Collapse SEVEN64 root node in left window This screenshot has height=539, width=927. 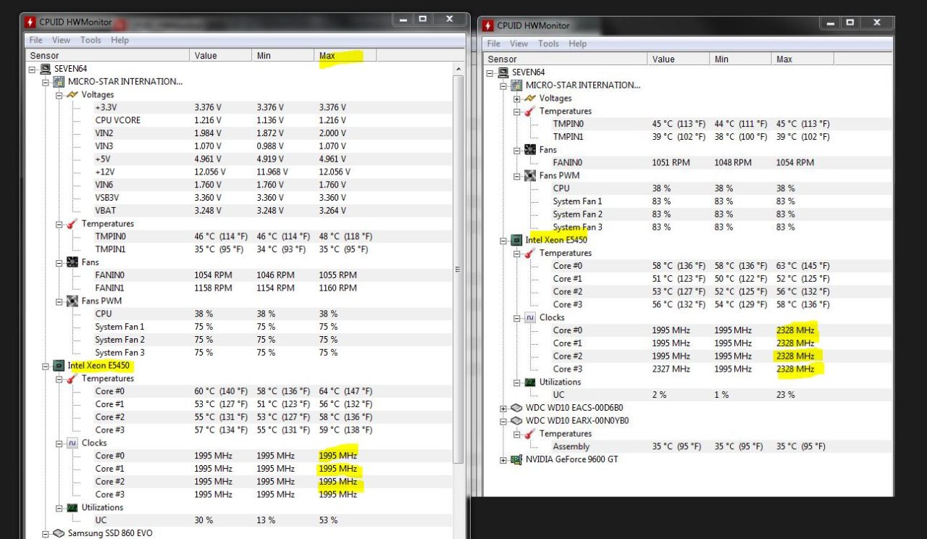(32, 69)
